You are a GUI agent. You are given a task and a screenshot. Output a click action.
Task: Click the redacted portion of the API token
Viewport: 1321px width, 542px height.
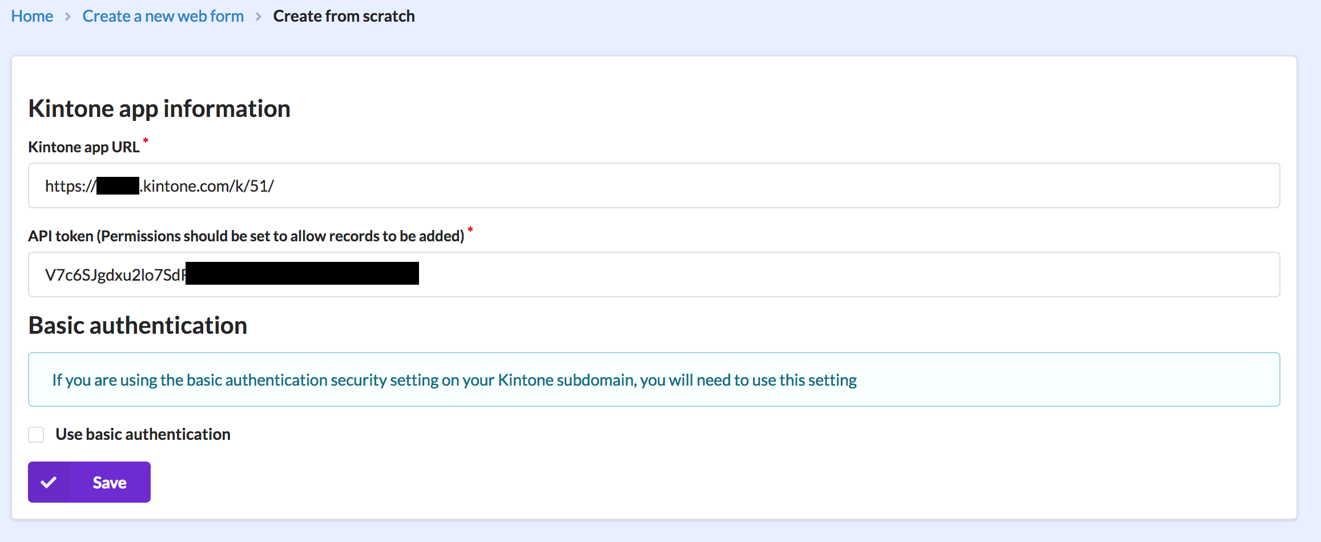[x=302, y=274]
